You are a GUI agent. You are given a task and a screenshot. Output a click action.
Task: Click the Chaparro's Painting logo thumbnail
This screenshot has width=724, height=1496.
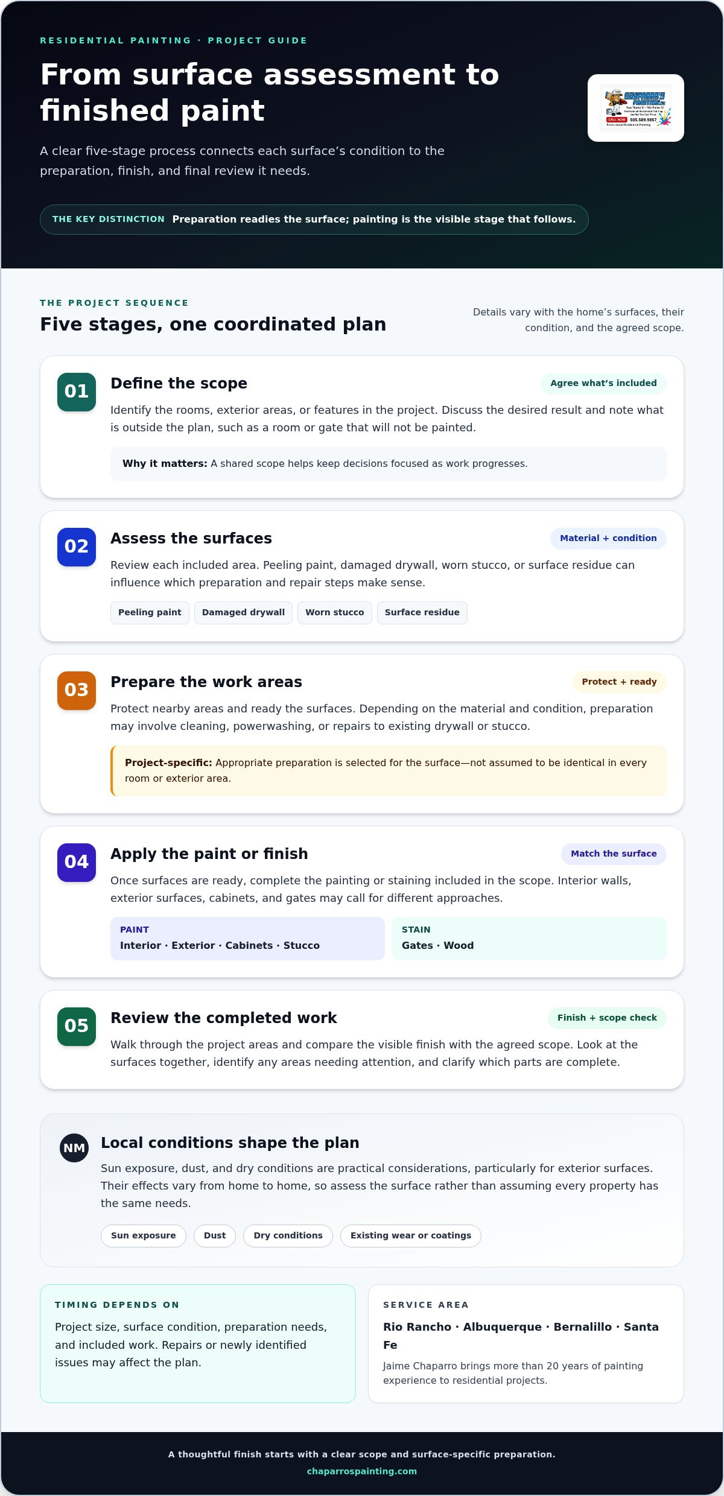coord(636,108)
